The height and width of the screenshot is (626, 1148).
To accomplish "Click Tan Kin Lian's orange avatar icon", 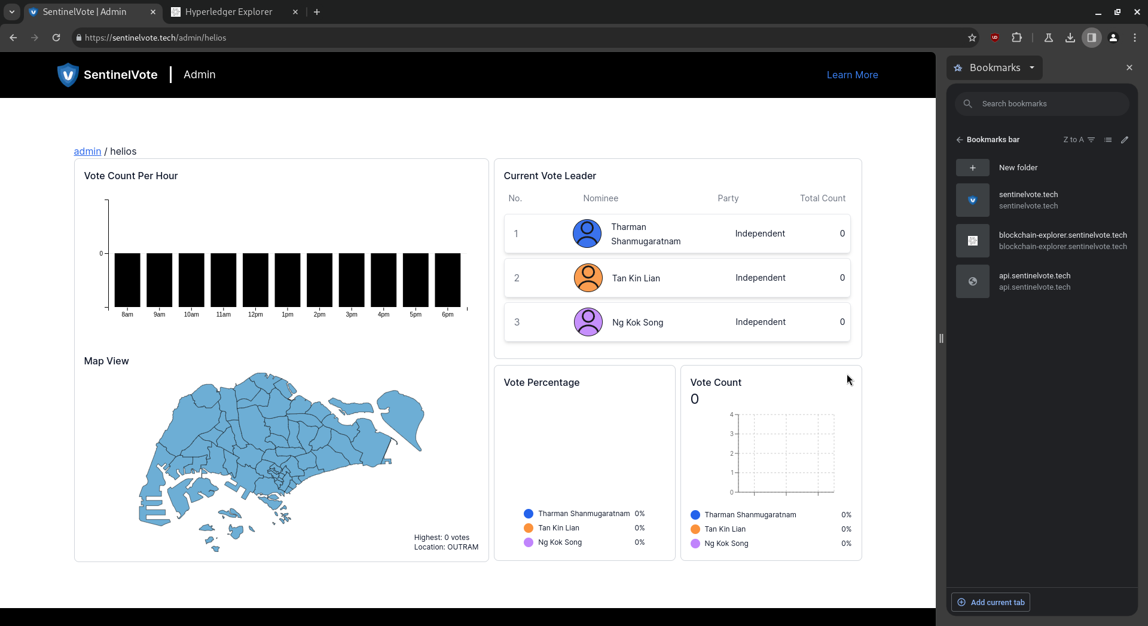I will pos(588,278).
